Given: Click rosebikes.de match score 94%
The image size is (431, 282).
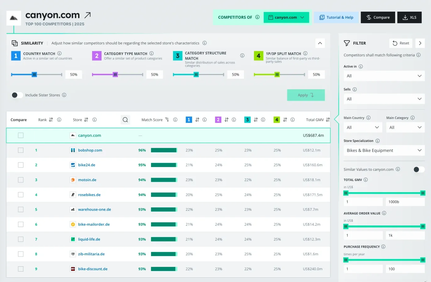Looking at the screenshot, I should click(x=142, y=195).
